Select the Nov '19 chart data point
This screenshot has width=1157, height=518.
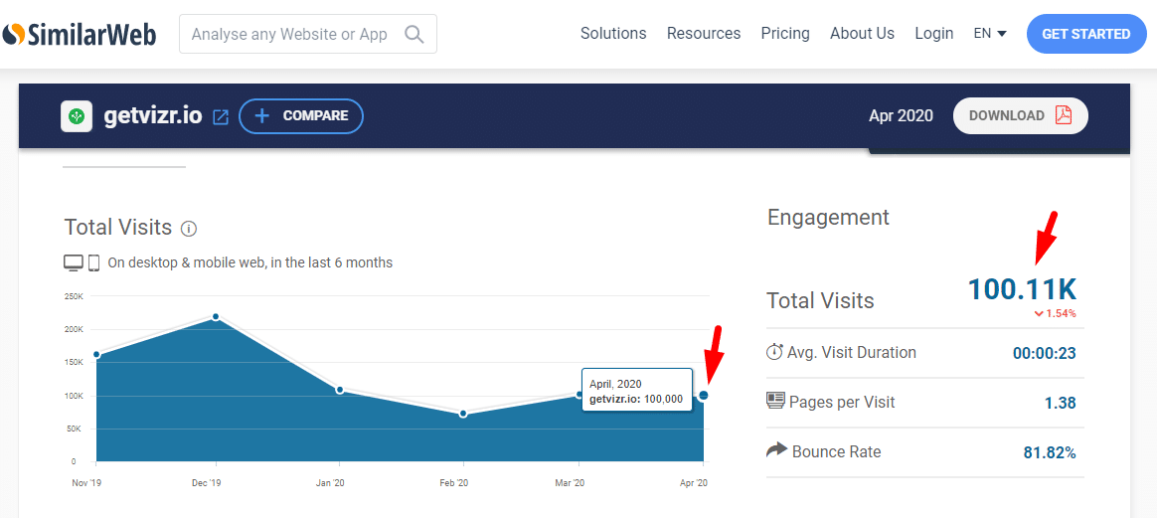click(96, 355)
